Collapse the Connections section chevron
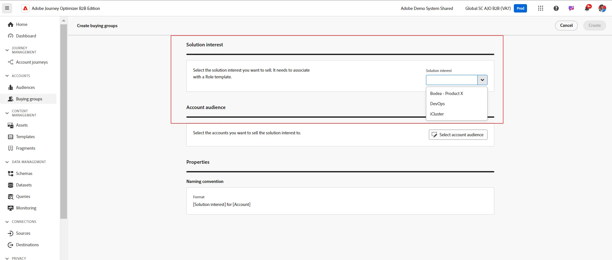 point(7,222)
